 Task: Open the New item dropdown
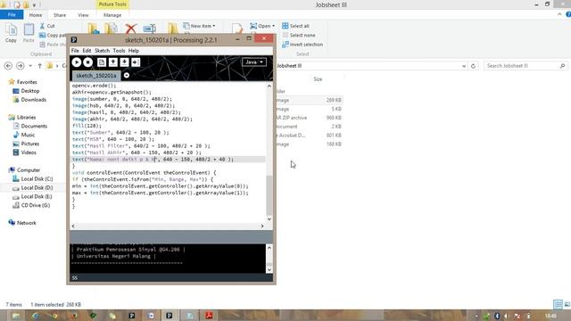pyautogui.click(x=199, y=26)
